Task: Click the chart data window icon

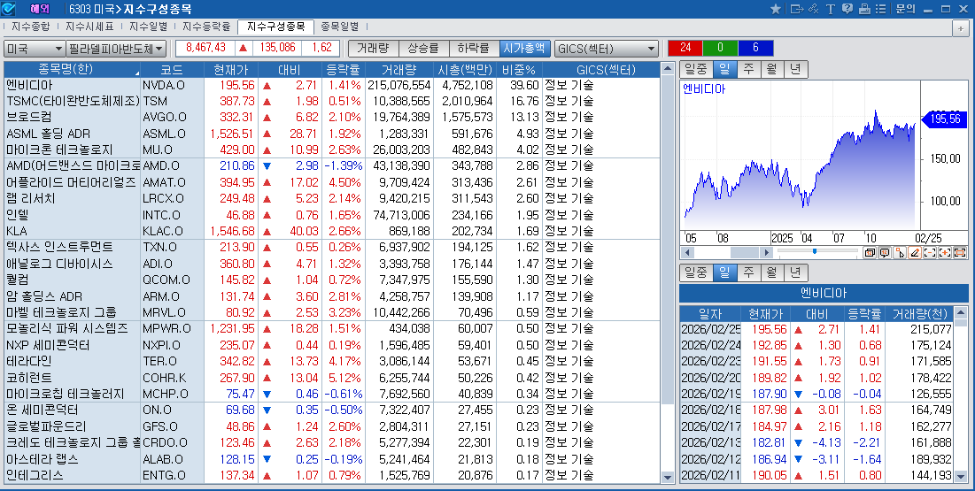Action: click(x=870, y=252)
